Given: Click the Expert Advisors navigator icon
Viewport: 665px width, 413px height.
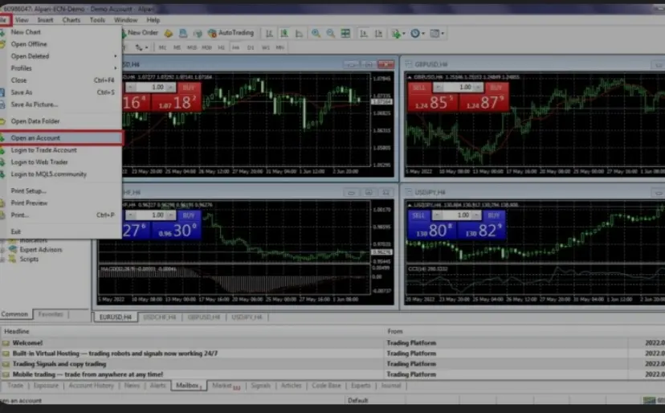Looking at the screenshot, I should [13, 250].
